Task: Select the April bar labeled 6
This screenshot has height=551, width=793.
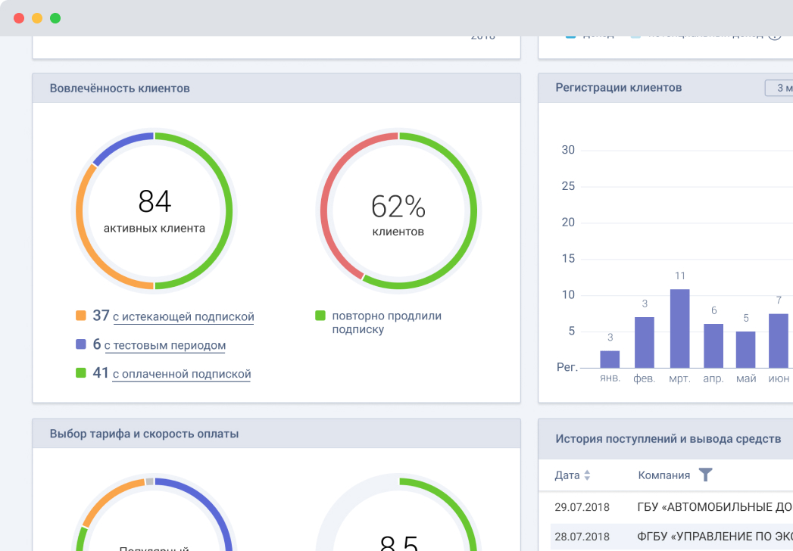Action: pos(713,346)
